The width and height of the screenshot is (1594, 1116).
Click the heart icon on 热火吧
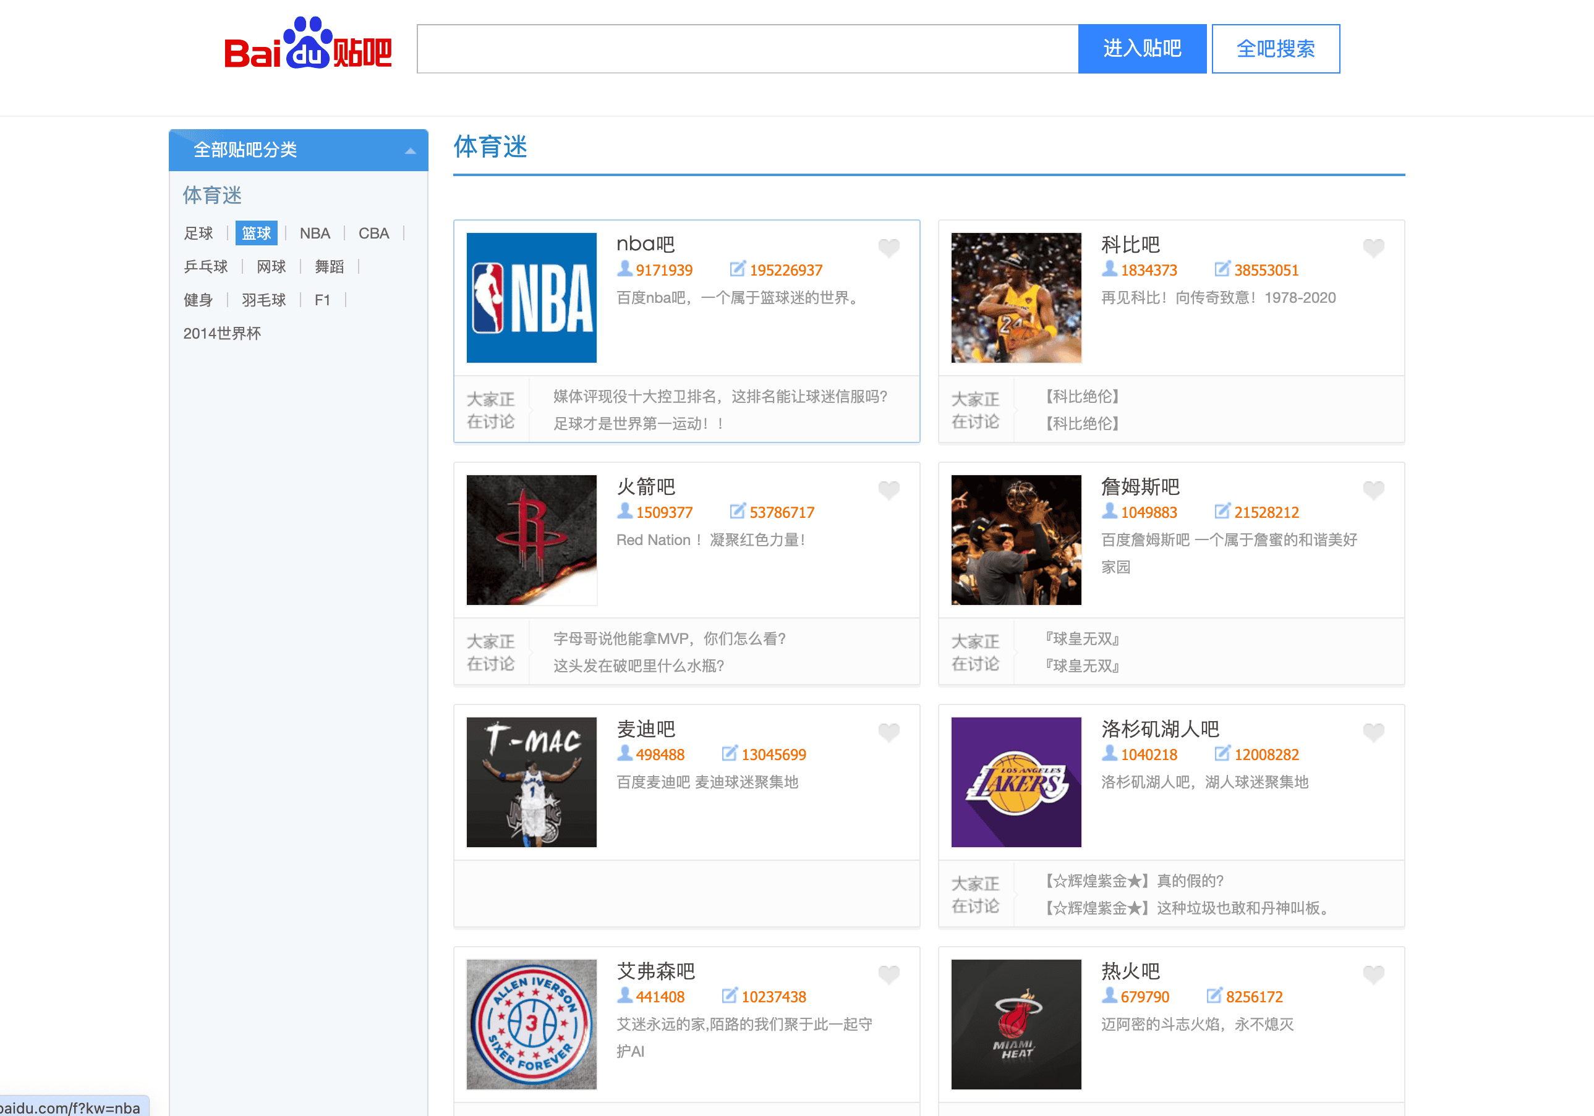tap(1373, 974)
